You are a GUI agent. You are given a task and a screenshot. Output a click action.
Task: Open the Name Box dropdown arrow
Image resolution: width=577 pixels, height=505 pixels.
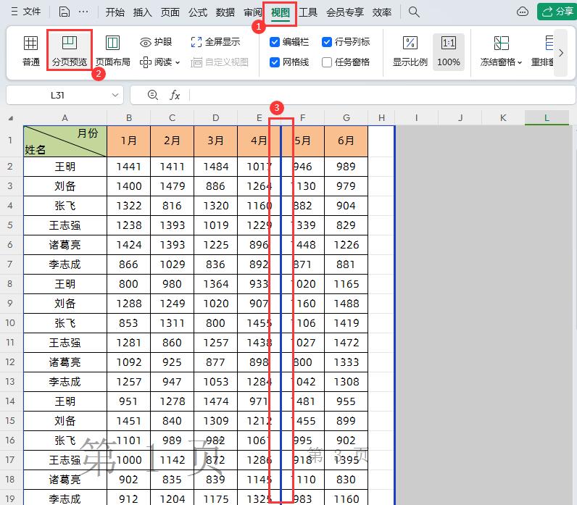[115, 95]
